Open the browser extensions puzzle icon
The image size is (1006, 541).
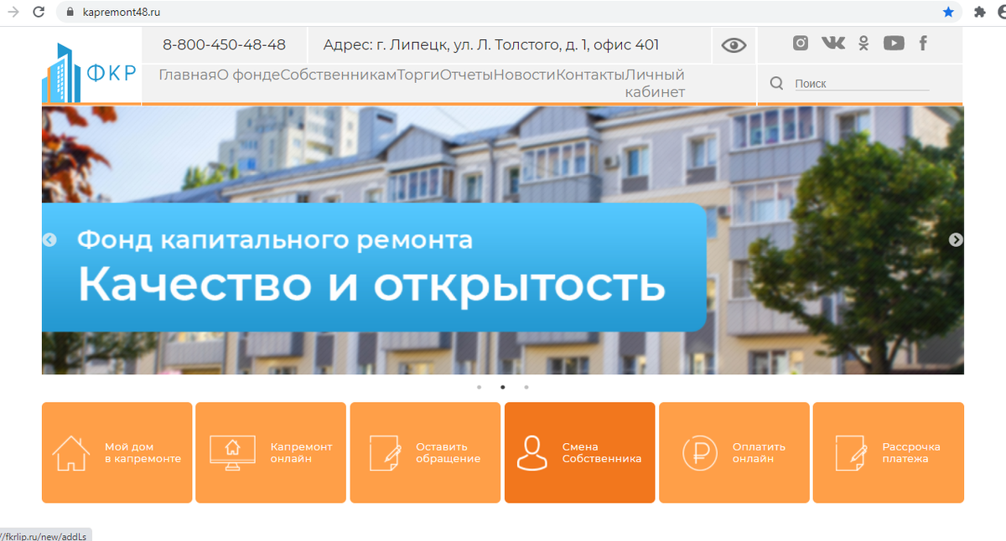[x=979, y=13]
